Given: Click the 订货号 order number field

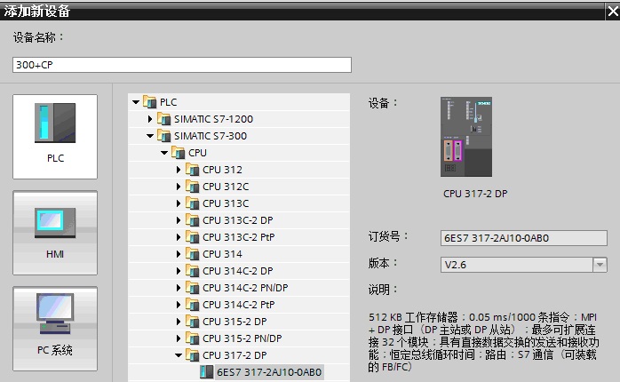Looking at the screenshot, I should tap(523, 238).
